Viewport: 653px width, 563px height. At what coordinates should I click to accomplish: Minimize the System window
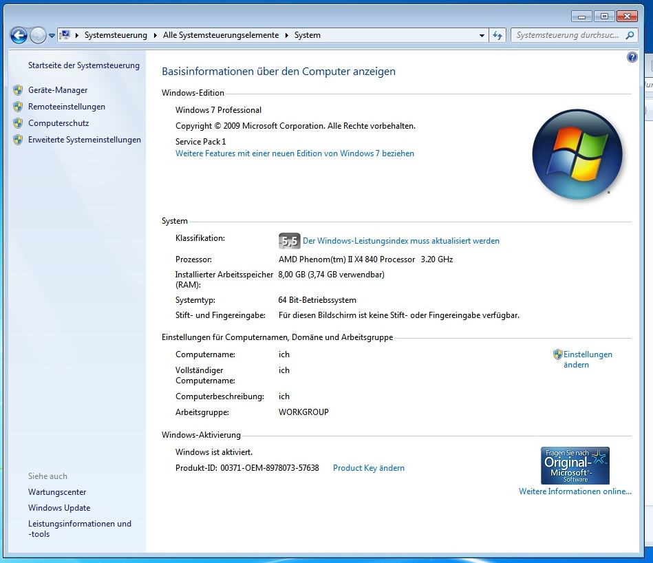pyautogui.click(x=582, y=17)
